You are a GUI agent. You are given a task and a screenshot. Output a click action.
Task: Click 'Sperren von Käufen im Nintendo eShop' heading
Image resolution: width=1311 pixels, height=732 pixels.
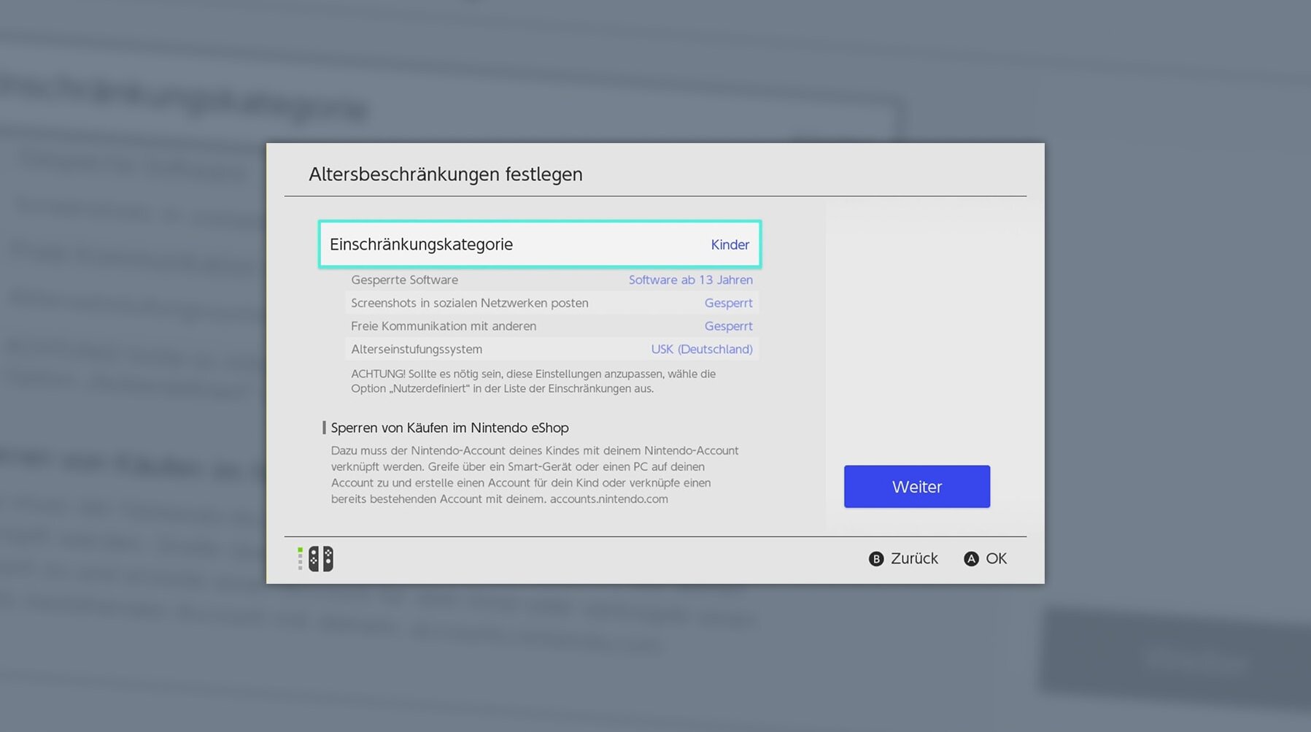click(449, 428)
